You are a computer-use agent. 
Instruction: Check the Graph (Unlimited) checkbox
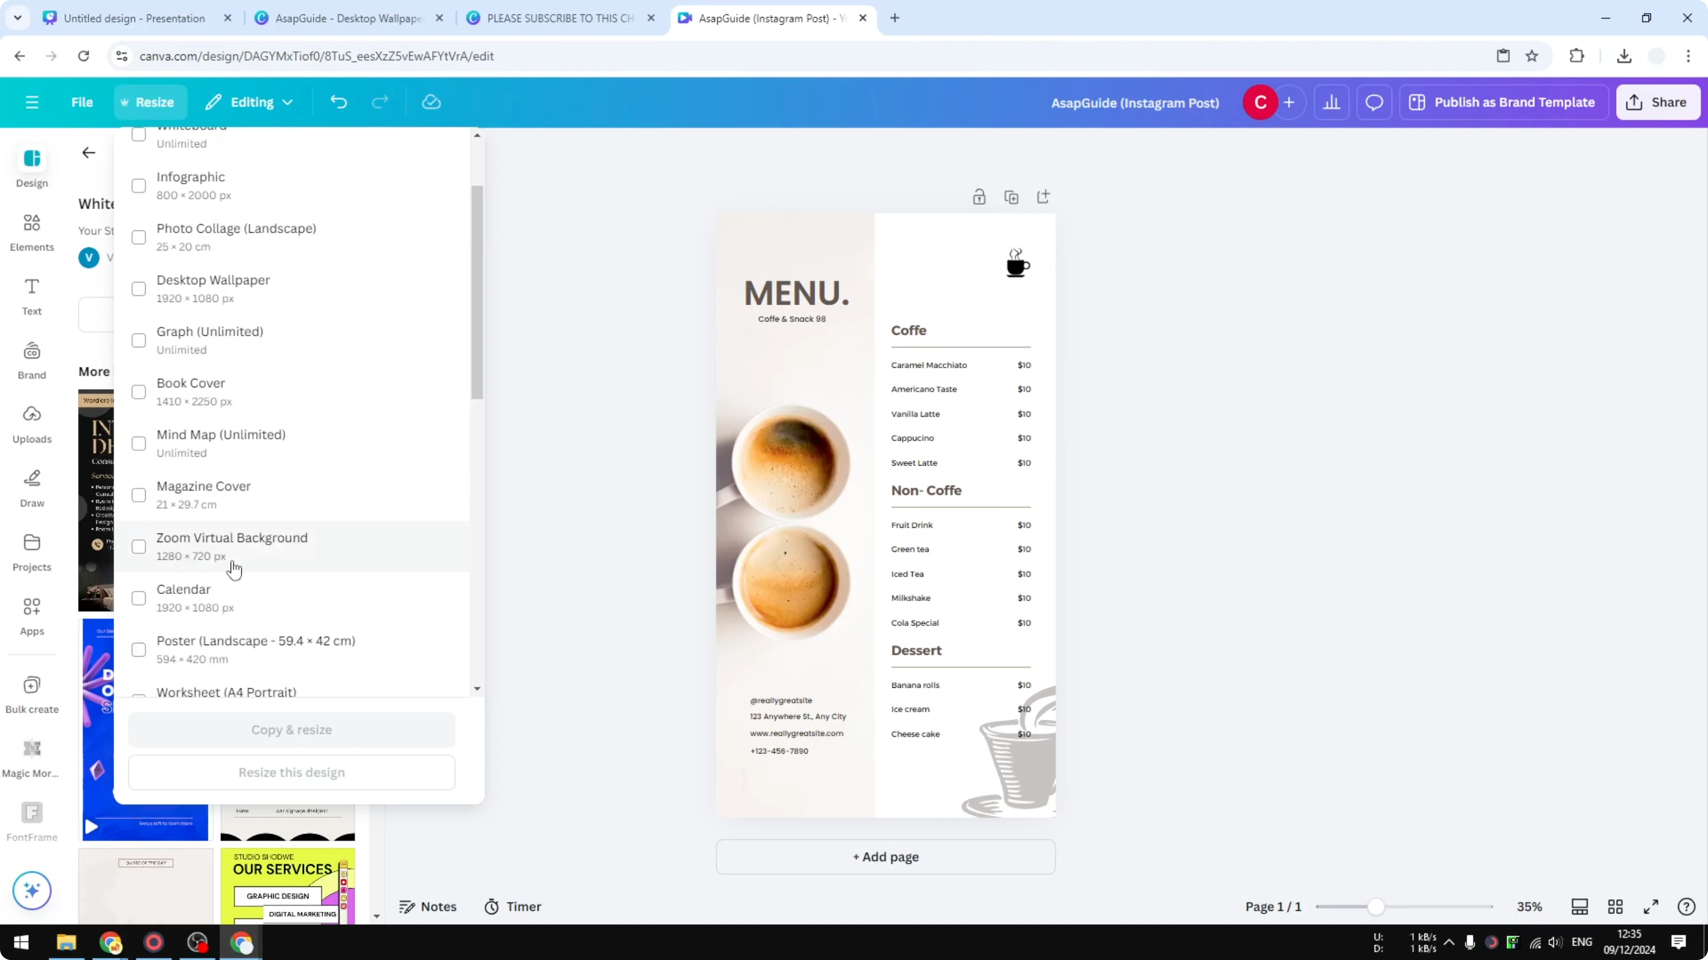(139, 340)
